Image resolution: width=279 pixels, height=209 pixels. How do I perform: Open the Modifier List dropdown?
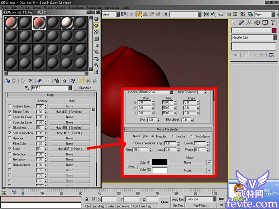pos(275,38)
